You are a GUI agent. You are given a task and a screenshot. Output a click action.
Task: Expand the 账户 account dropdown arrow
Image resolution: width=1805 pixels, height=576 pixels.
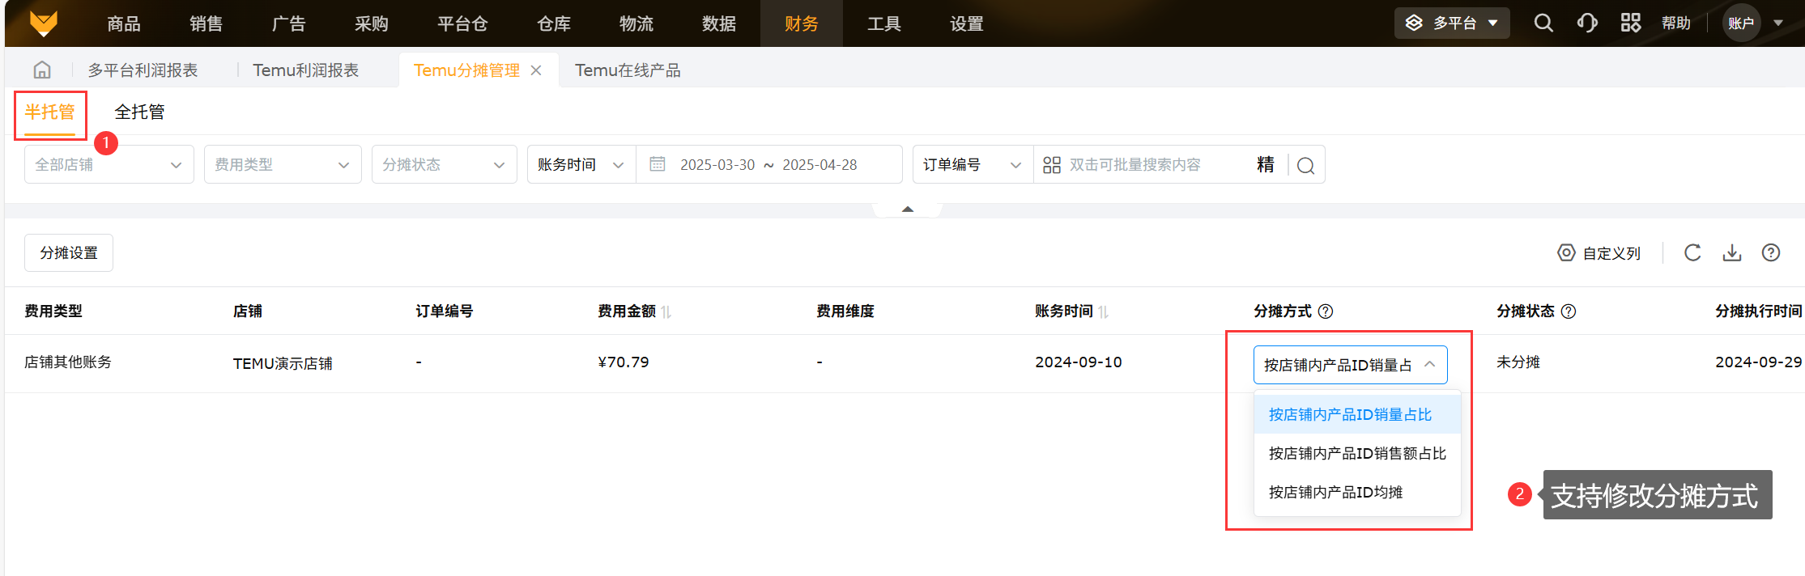click(1779, 23)
